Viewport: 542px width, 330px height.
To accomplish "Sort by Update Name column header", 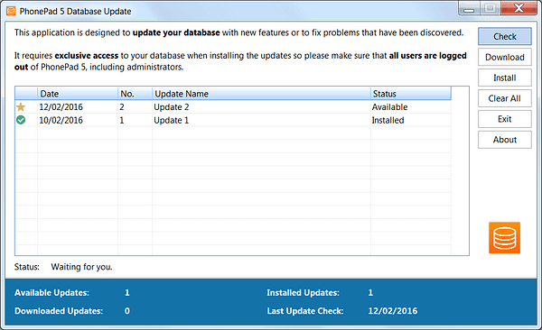I will click(261, 94).
